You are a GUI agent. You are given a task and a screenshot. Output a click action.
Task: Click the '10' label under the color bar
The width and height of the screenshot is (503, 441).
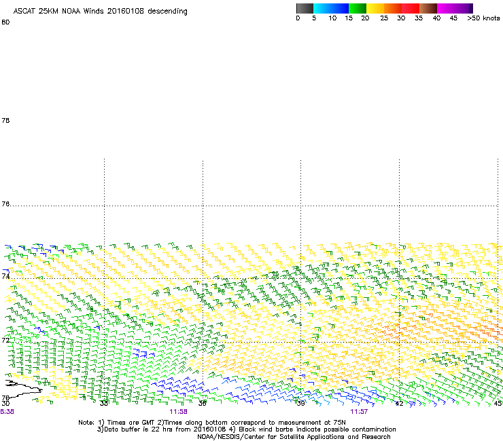(332, 18)
